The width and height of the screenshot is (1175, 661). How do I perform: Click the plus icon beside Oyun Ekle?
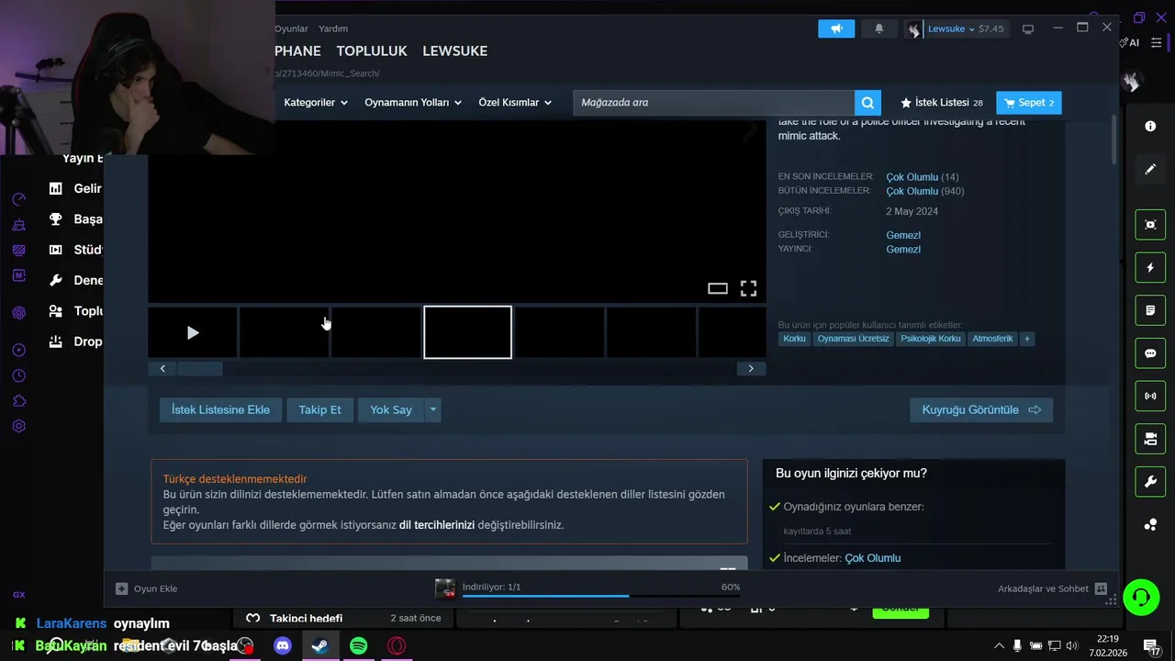point(121,588)
